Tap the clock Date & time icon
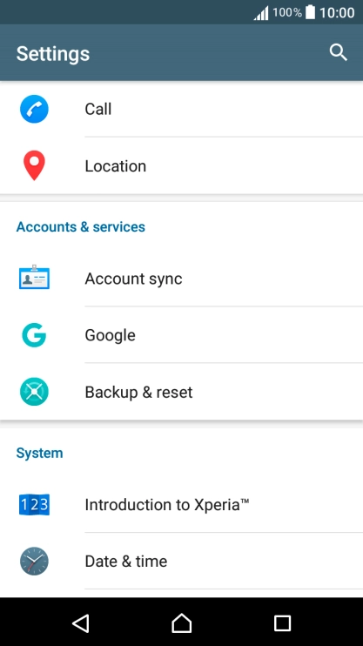The width and height of the screenshot is (363, 646). pyautogui.click(x=34, y=562)
